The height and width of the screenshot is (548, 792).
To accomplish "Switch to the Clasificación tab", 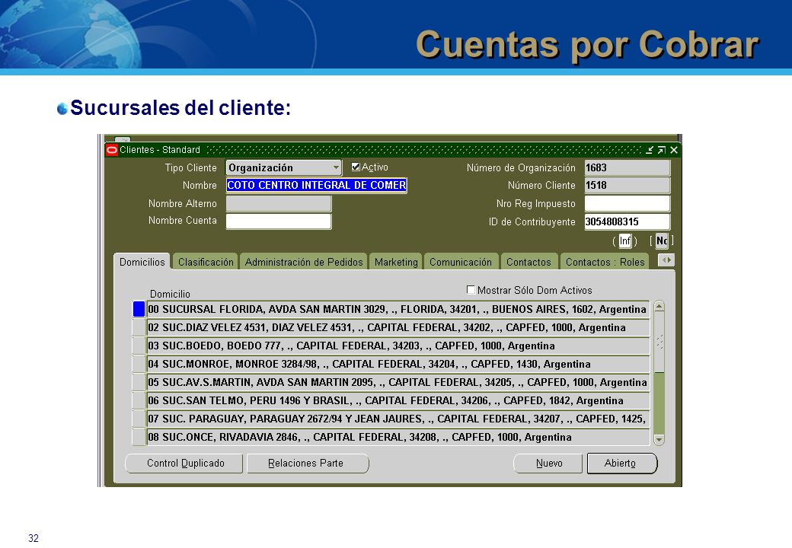I will coord(206,262).
